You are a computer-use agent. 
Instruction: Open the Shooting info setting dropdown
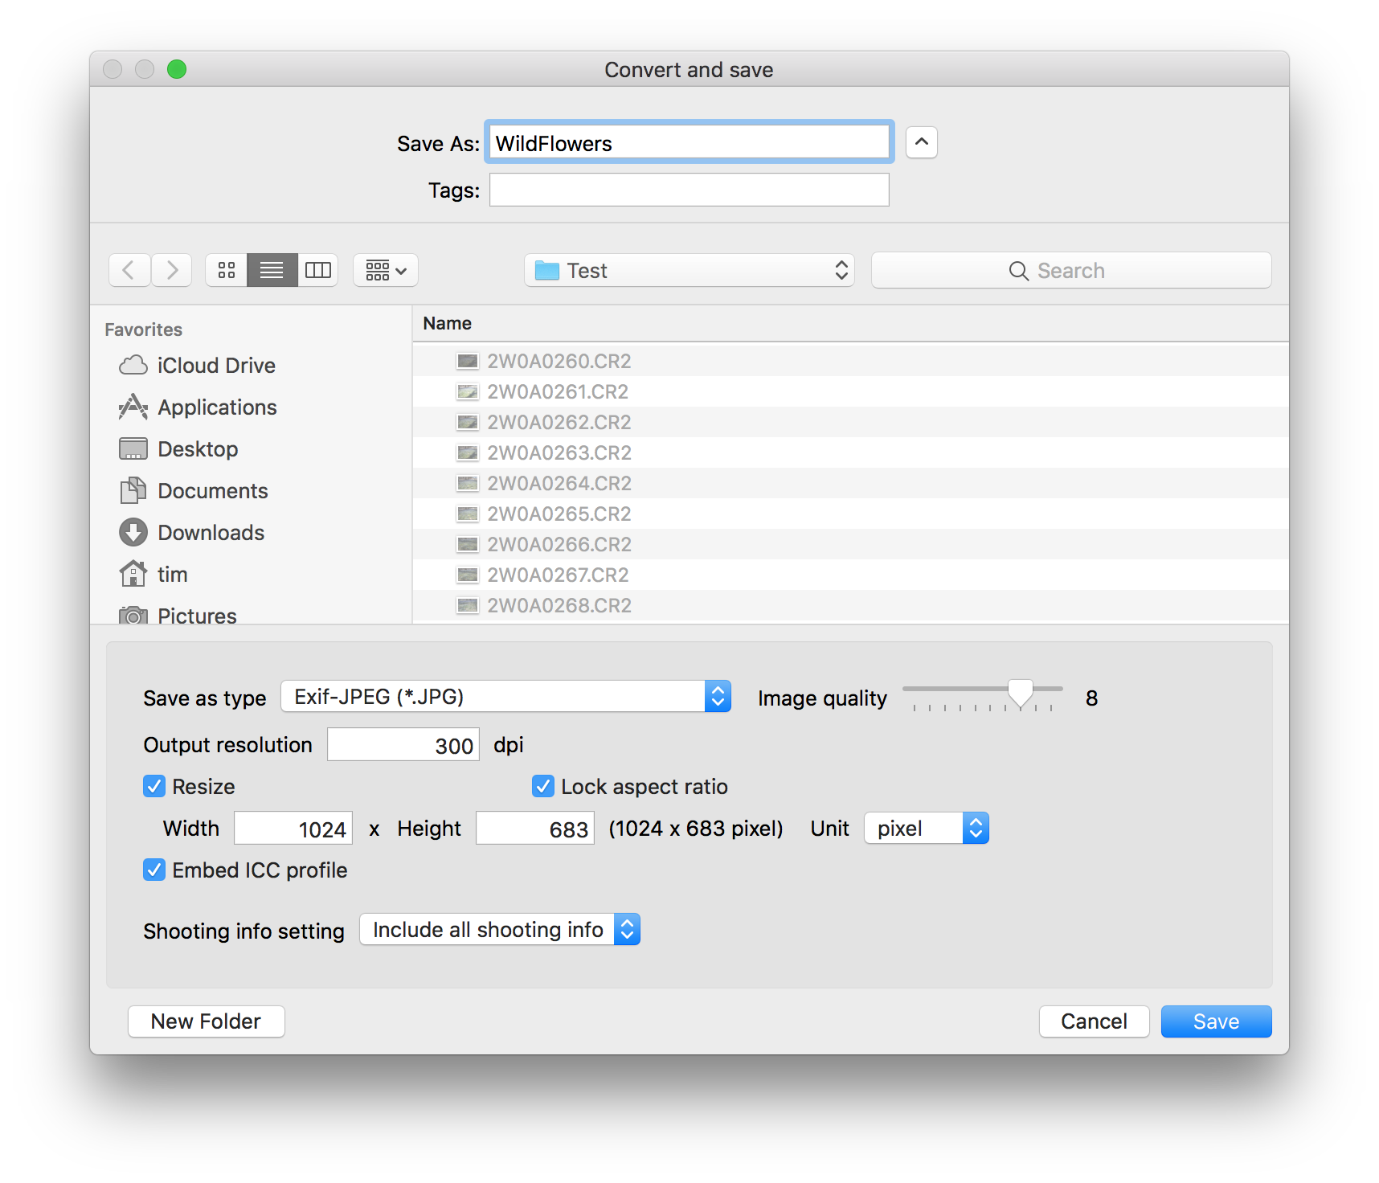(499, 929)
